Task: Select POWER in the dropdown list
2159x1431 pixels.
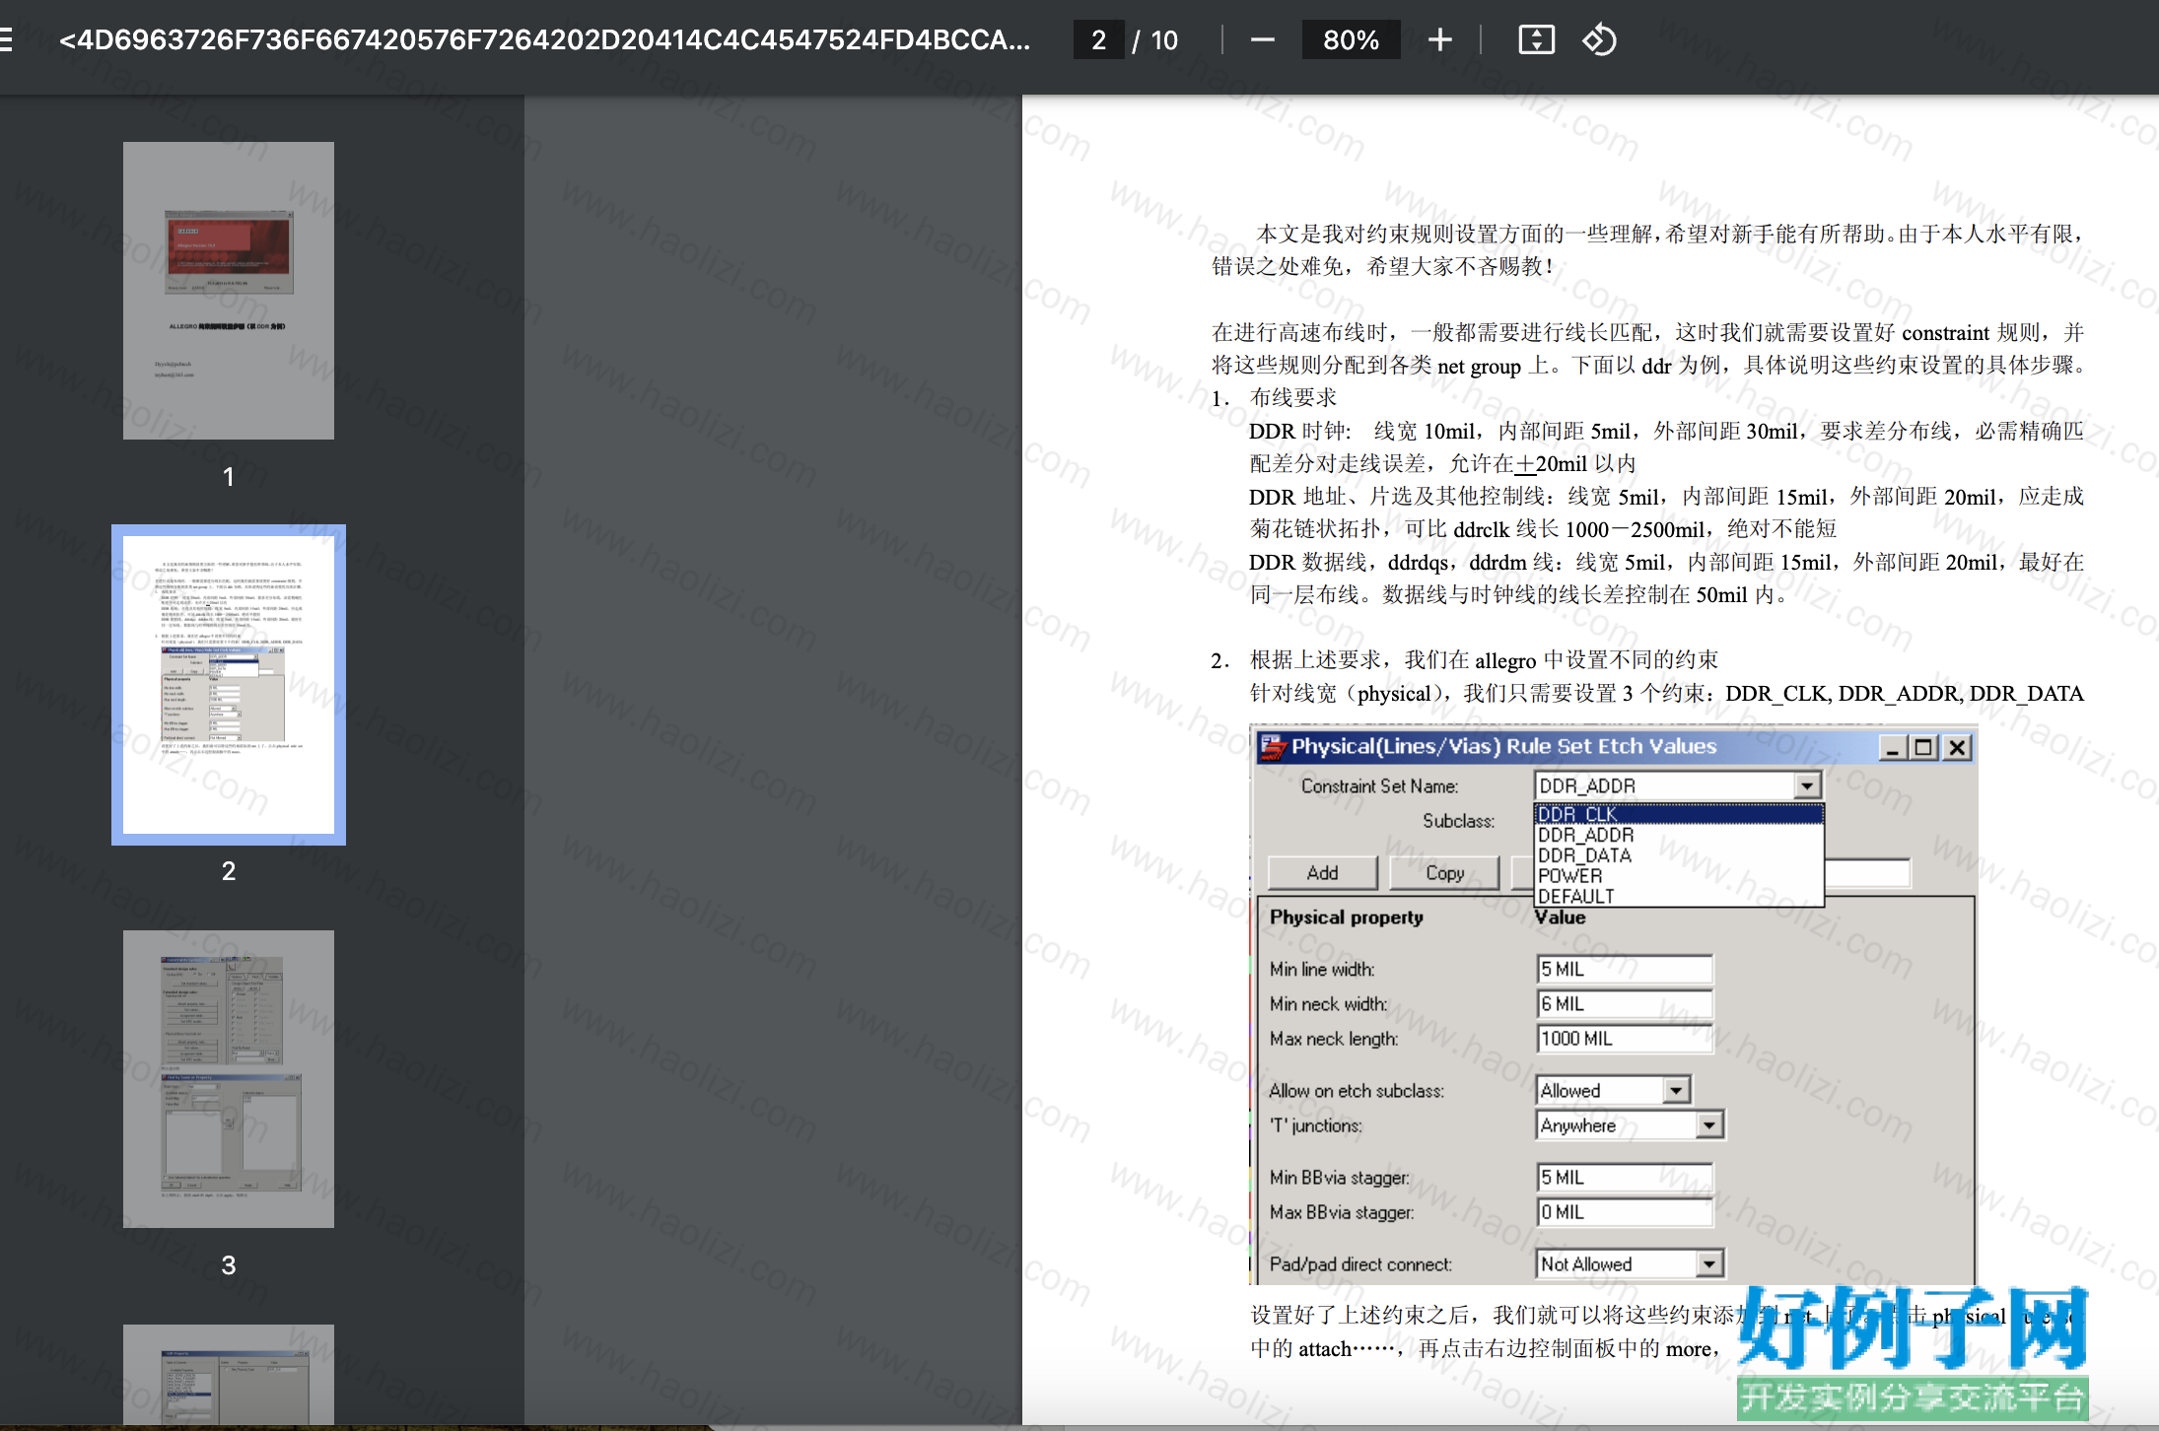Action: [x=1679, y=875]
